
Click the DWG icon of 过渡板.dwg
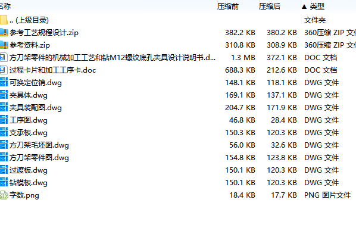tap(4, 170)
